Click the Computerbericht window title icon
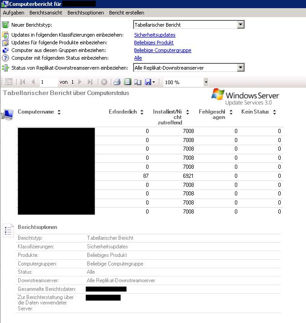The height and width of the screenshot is (323, 306). [5, 4]
